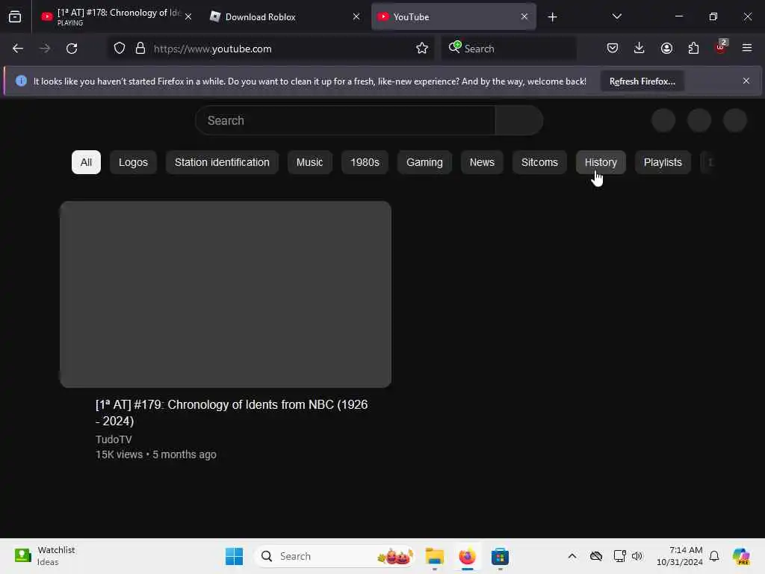Close the Chronology of Idents playing tab
This screenshot has width=765, height=574.
pos(188,16)
